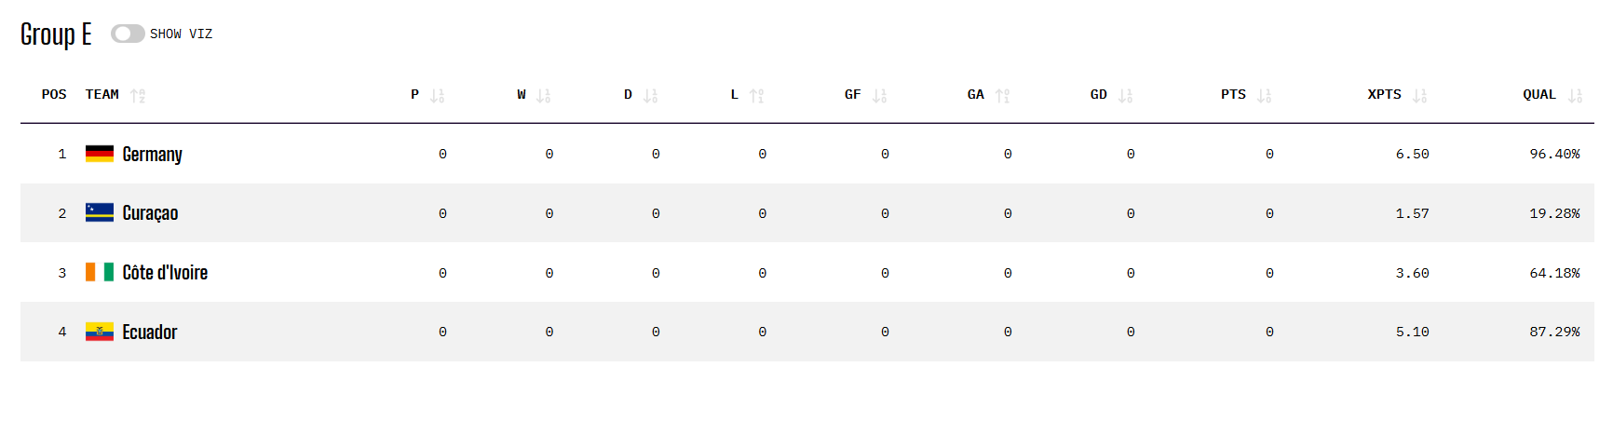Viewport: 1613px width, 421px height.
Task: Sort standings by PTS icon
Action: [x=1264, y=95]
